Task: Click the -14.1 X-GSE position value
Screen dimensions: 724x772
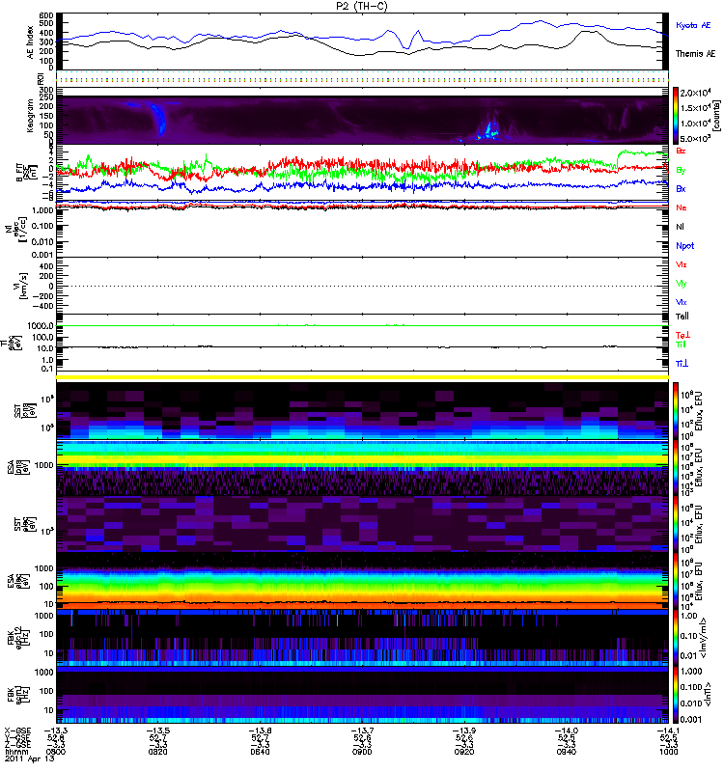Action: pos(668,731)
